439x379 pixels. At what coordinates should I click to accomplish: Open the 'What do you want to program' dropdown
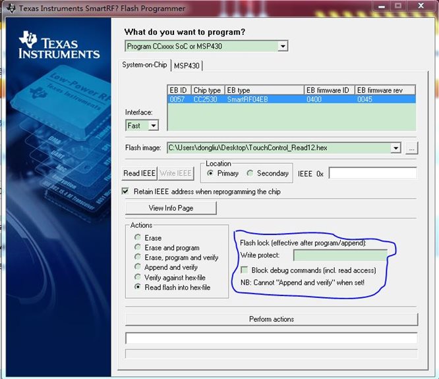283,46
